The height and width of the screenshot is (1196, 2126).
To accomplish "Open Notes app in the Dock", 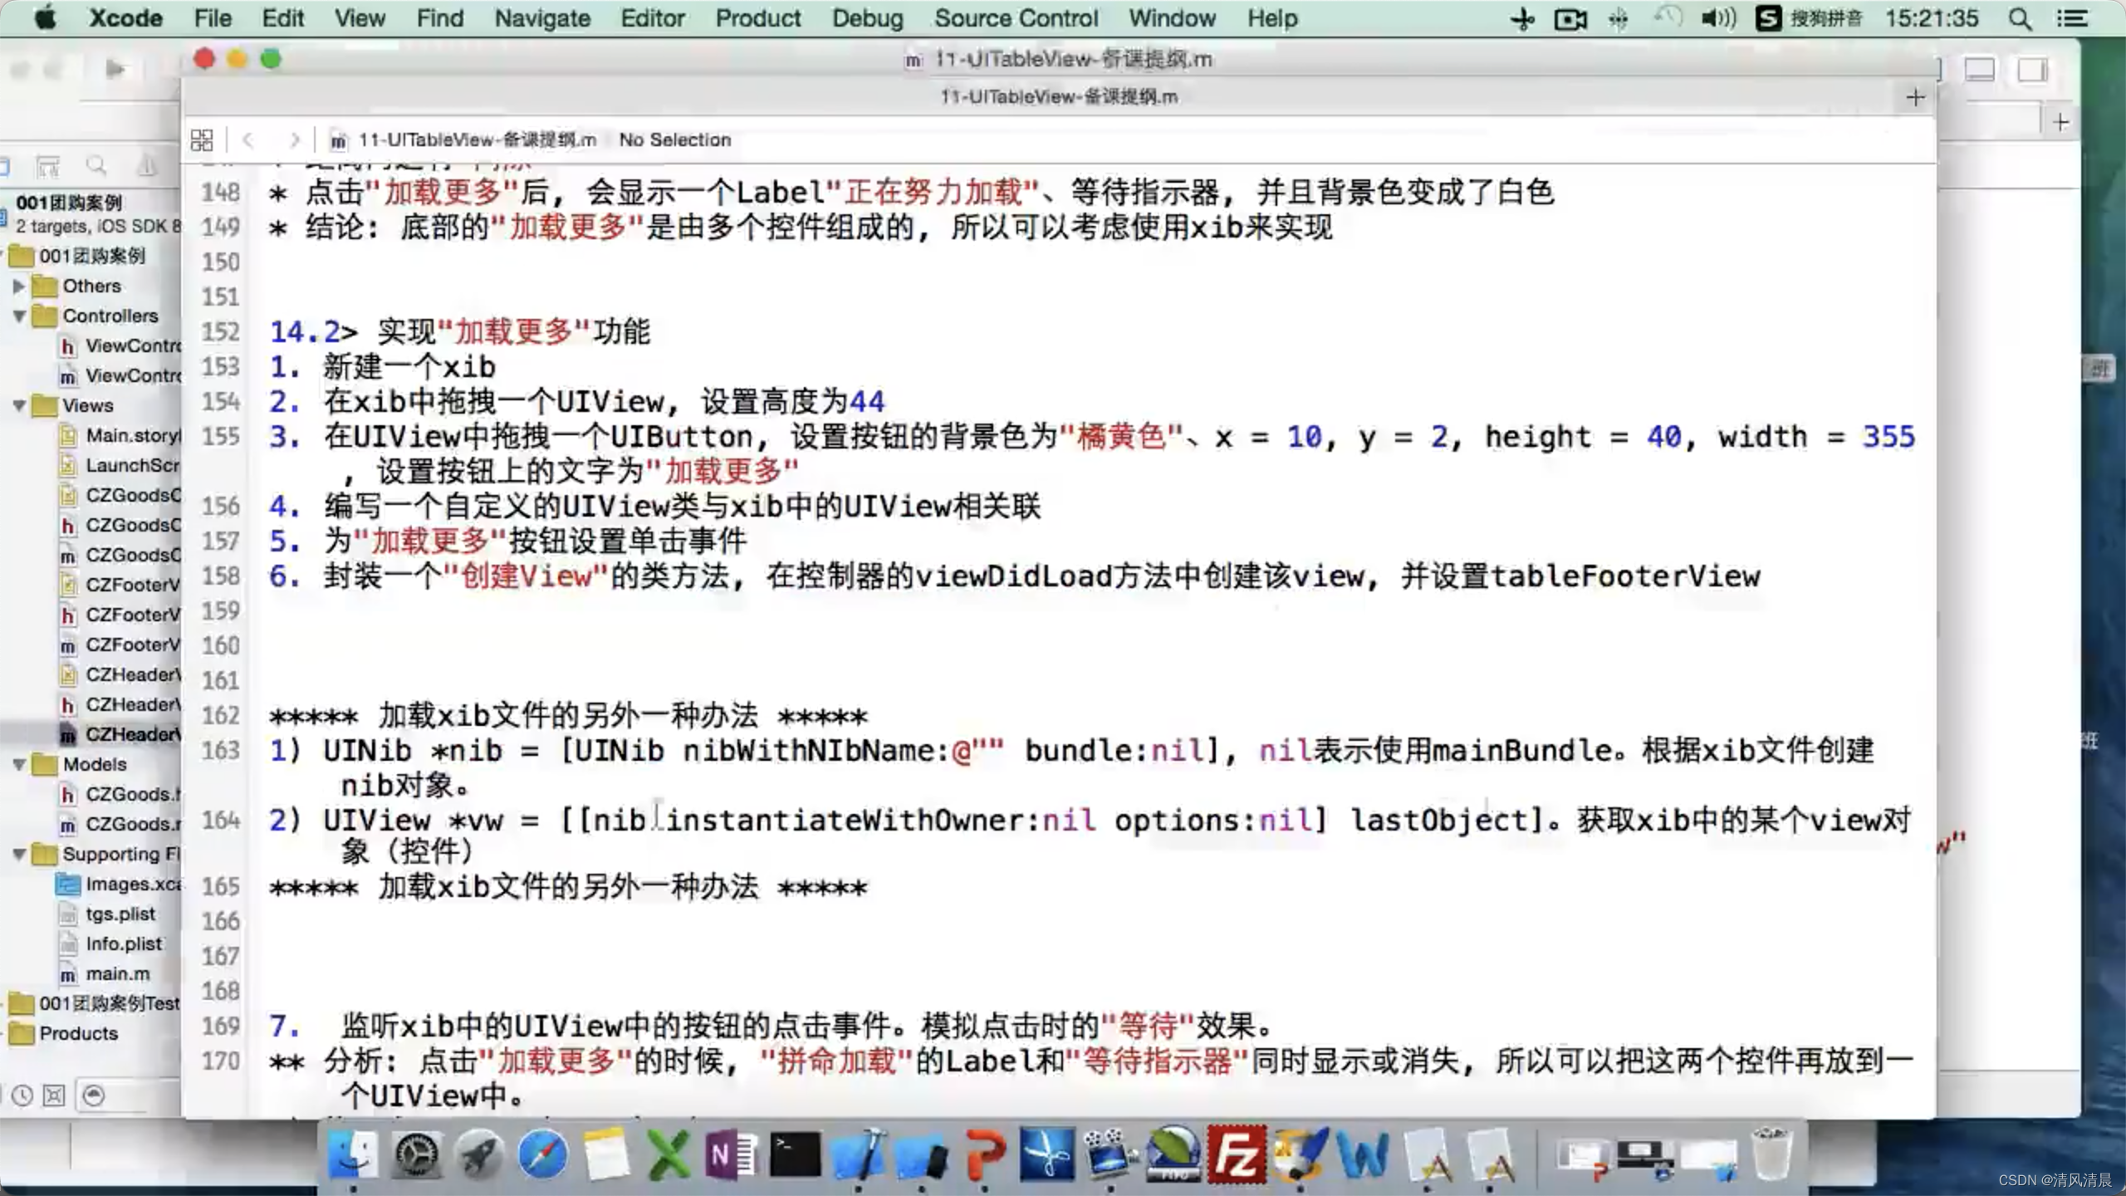I will point(605,1154).
